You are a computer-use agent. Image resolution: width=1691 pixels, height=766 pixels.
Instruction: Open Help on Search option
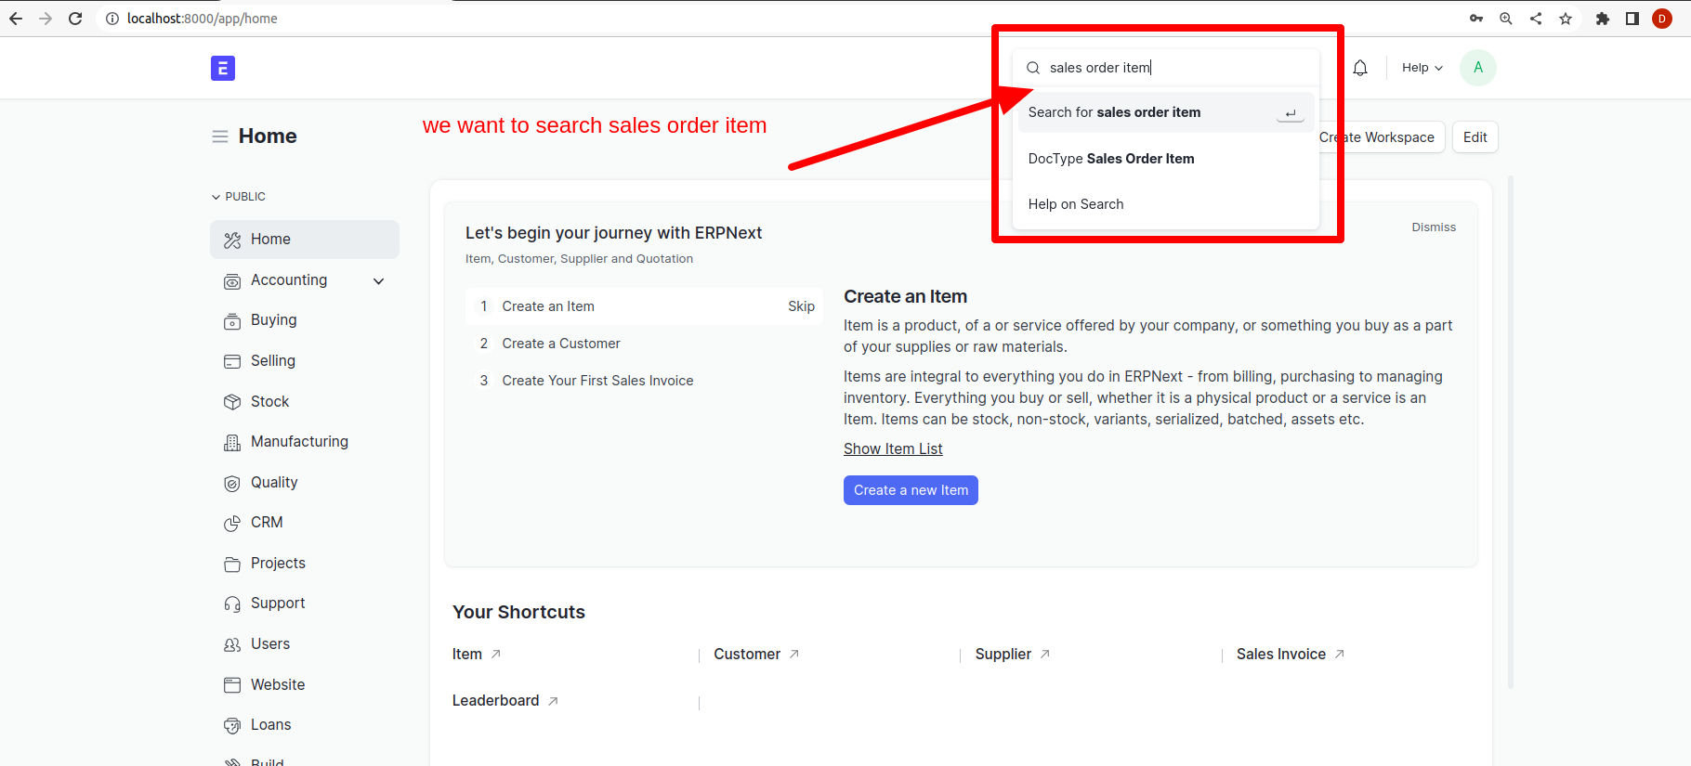pos(1165,204)
